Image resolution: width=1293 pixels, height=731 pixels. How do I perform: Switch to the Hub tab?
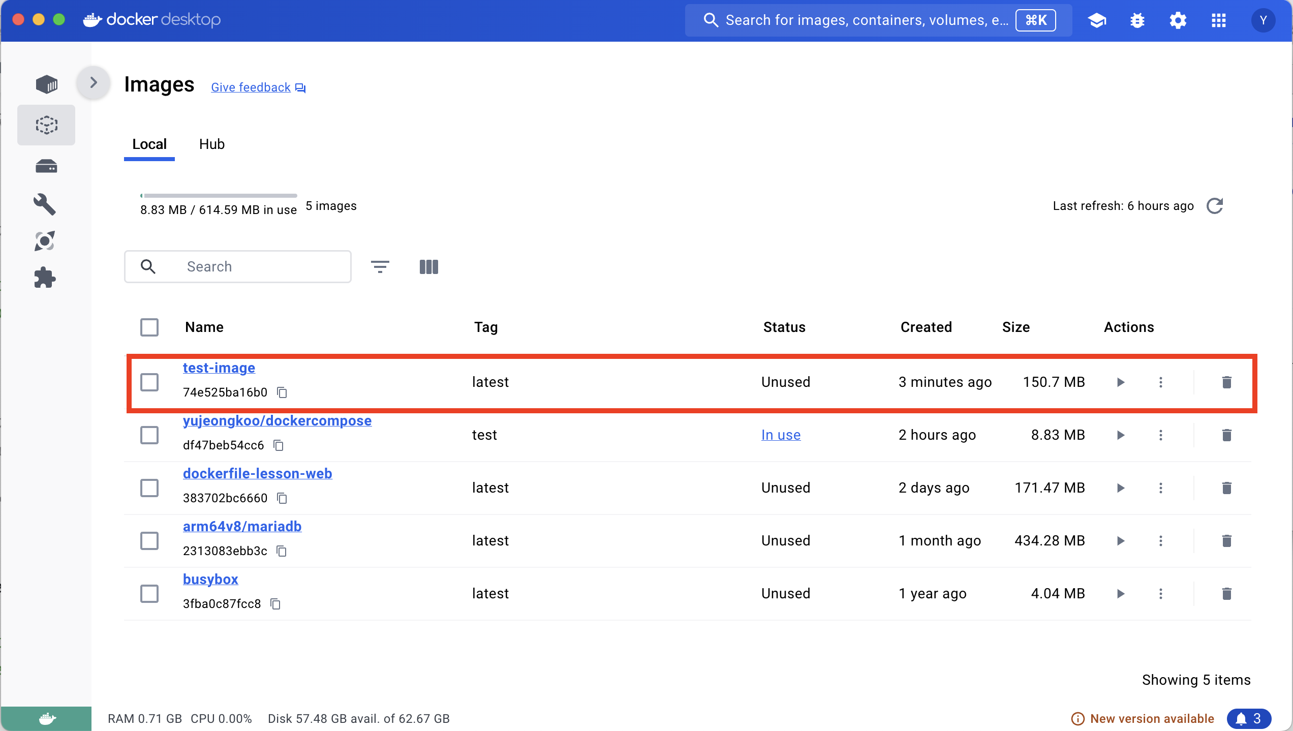[x=211, y=144]
